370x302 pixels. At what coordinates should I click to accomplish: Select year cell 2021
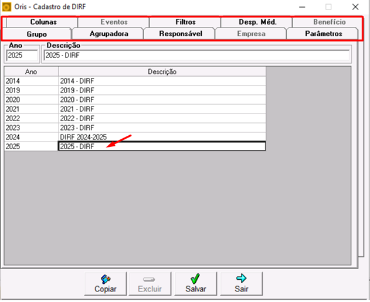coord(31,109)
